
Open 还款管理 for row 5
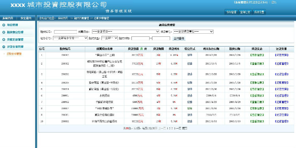281,89
